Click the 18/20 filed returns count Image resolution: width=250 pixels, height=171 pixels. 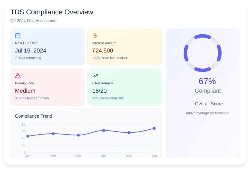(99, 91)
